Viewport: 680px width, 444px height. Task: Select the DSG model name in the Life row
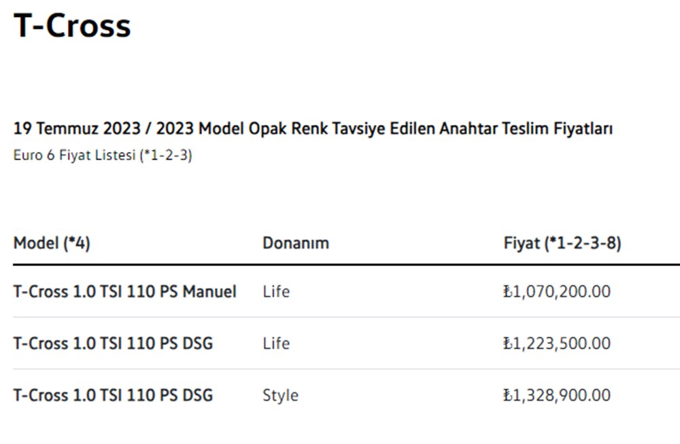113,344
